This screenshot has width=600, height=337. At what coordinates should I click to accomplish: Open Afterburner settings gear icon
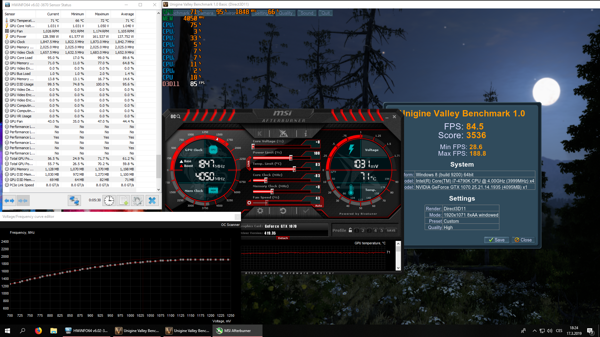(260, 211)
